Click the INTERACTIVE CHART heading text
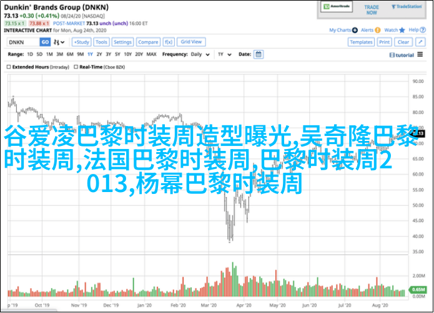434x313 pixels. click(x=27, y=31)
